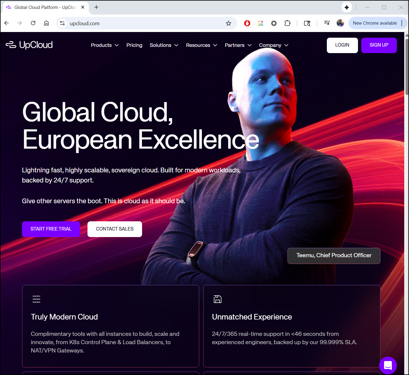Go to browser home page

point(46,23)
